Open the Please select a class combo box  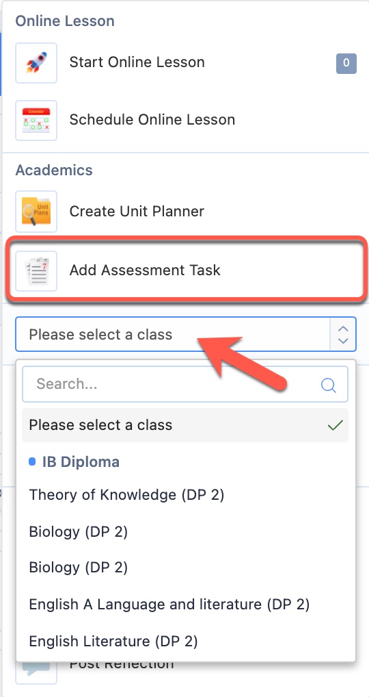tap(185, 334)
